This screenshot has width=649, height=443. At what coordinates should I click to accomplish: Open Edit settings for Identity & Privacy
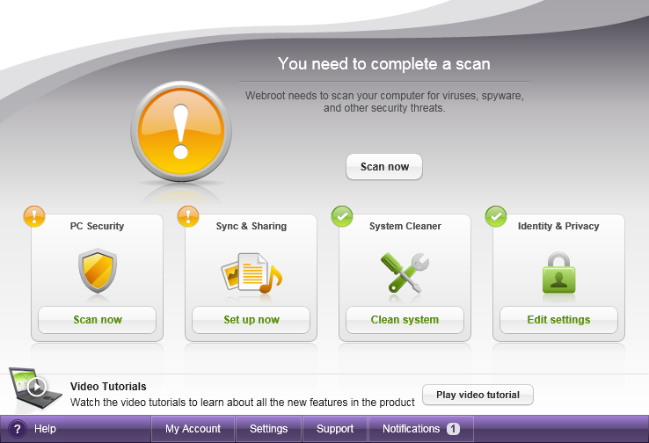click(x=558, y=320)
